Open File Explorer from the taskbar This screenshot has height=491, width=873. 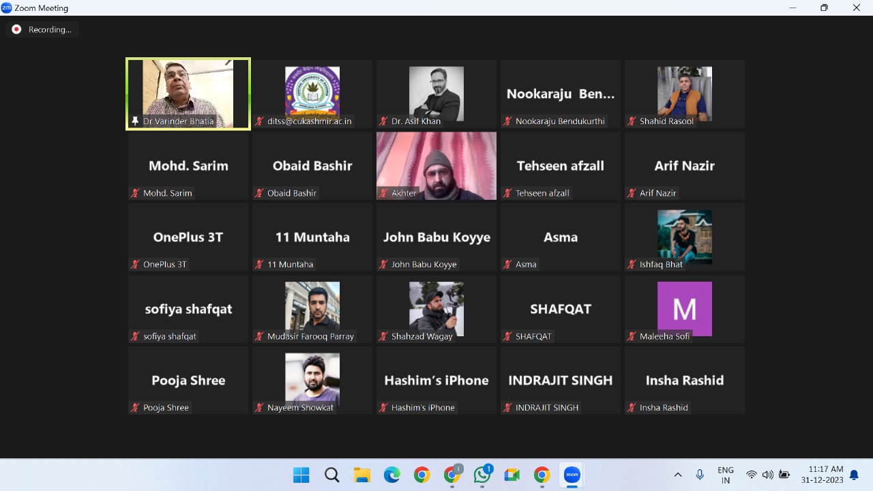[361, 475]
